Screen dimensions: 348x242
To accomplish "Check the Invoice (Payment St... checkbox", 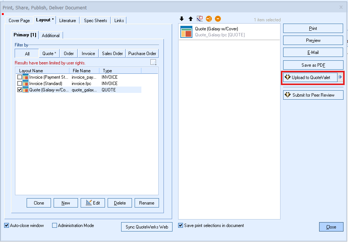I will coord(19,77).
